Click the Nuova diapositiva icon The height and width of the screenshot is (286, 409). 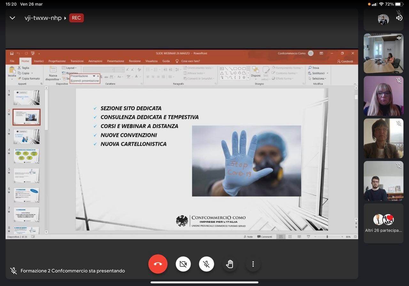tap(53, 73)
